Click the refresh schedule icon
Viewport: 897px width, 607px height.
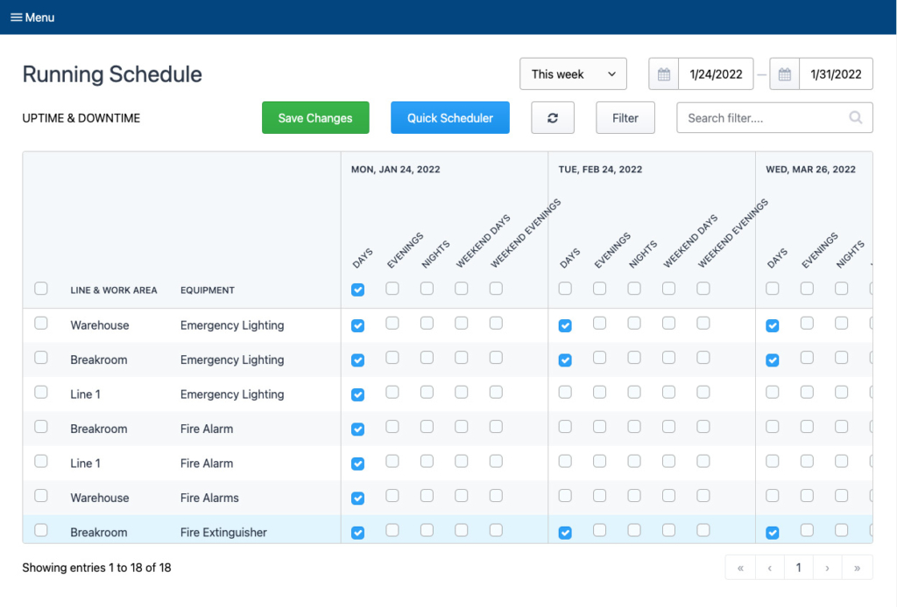tap(553, 117)
